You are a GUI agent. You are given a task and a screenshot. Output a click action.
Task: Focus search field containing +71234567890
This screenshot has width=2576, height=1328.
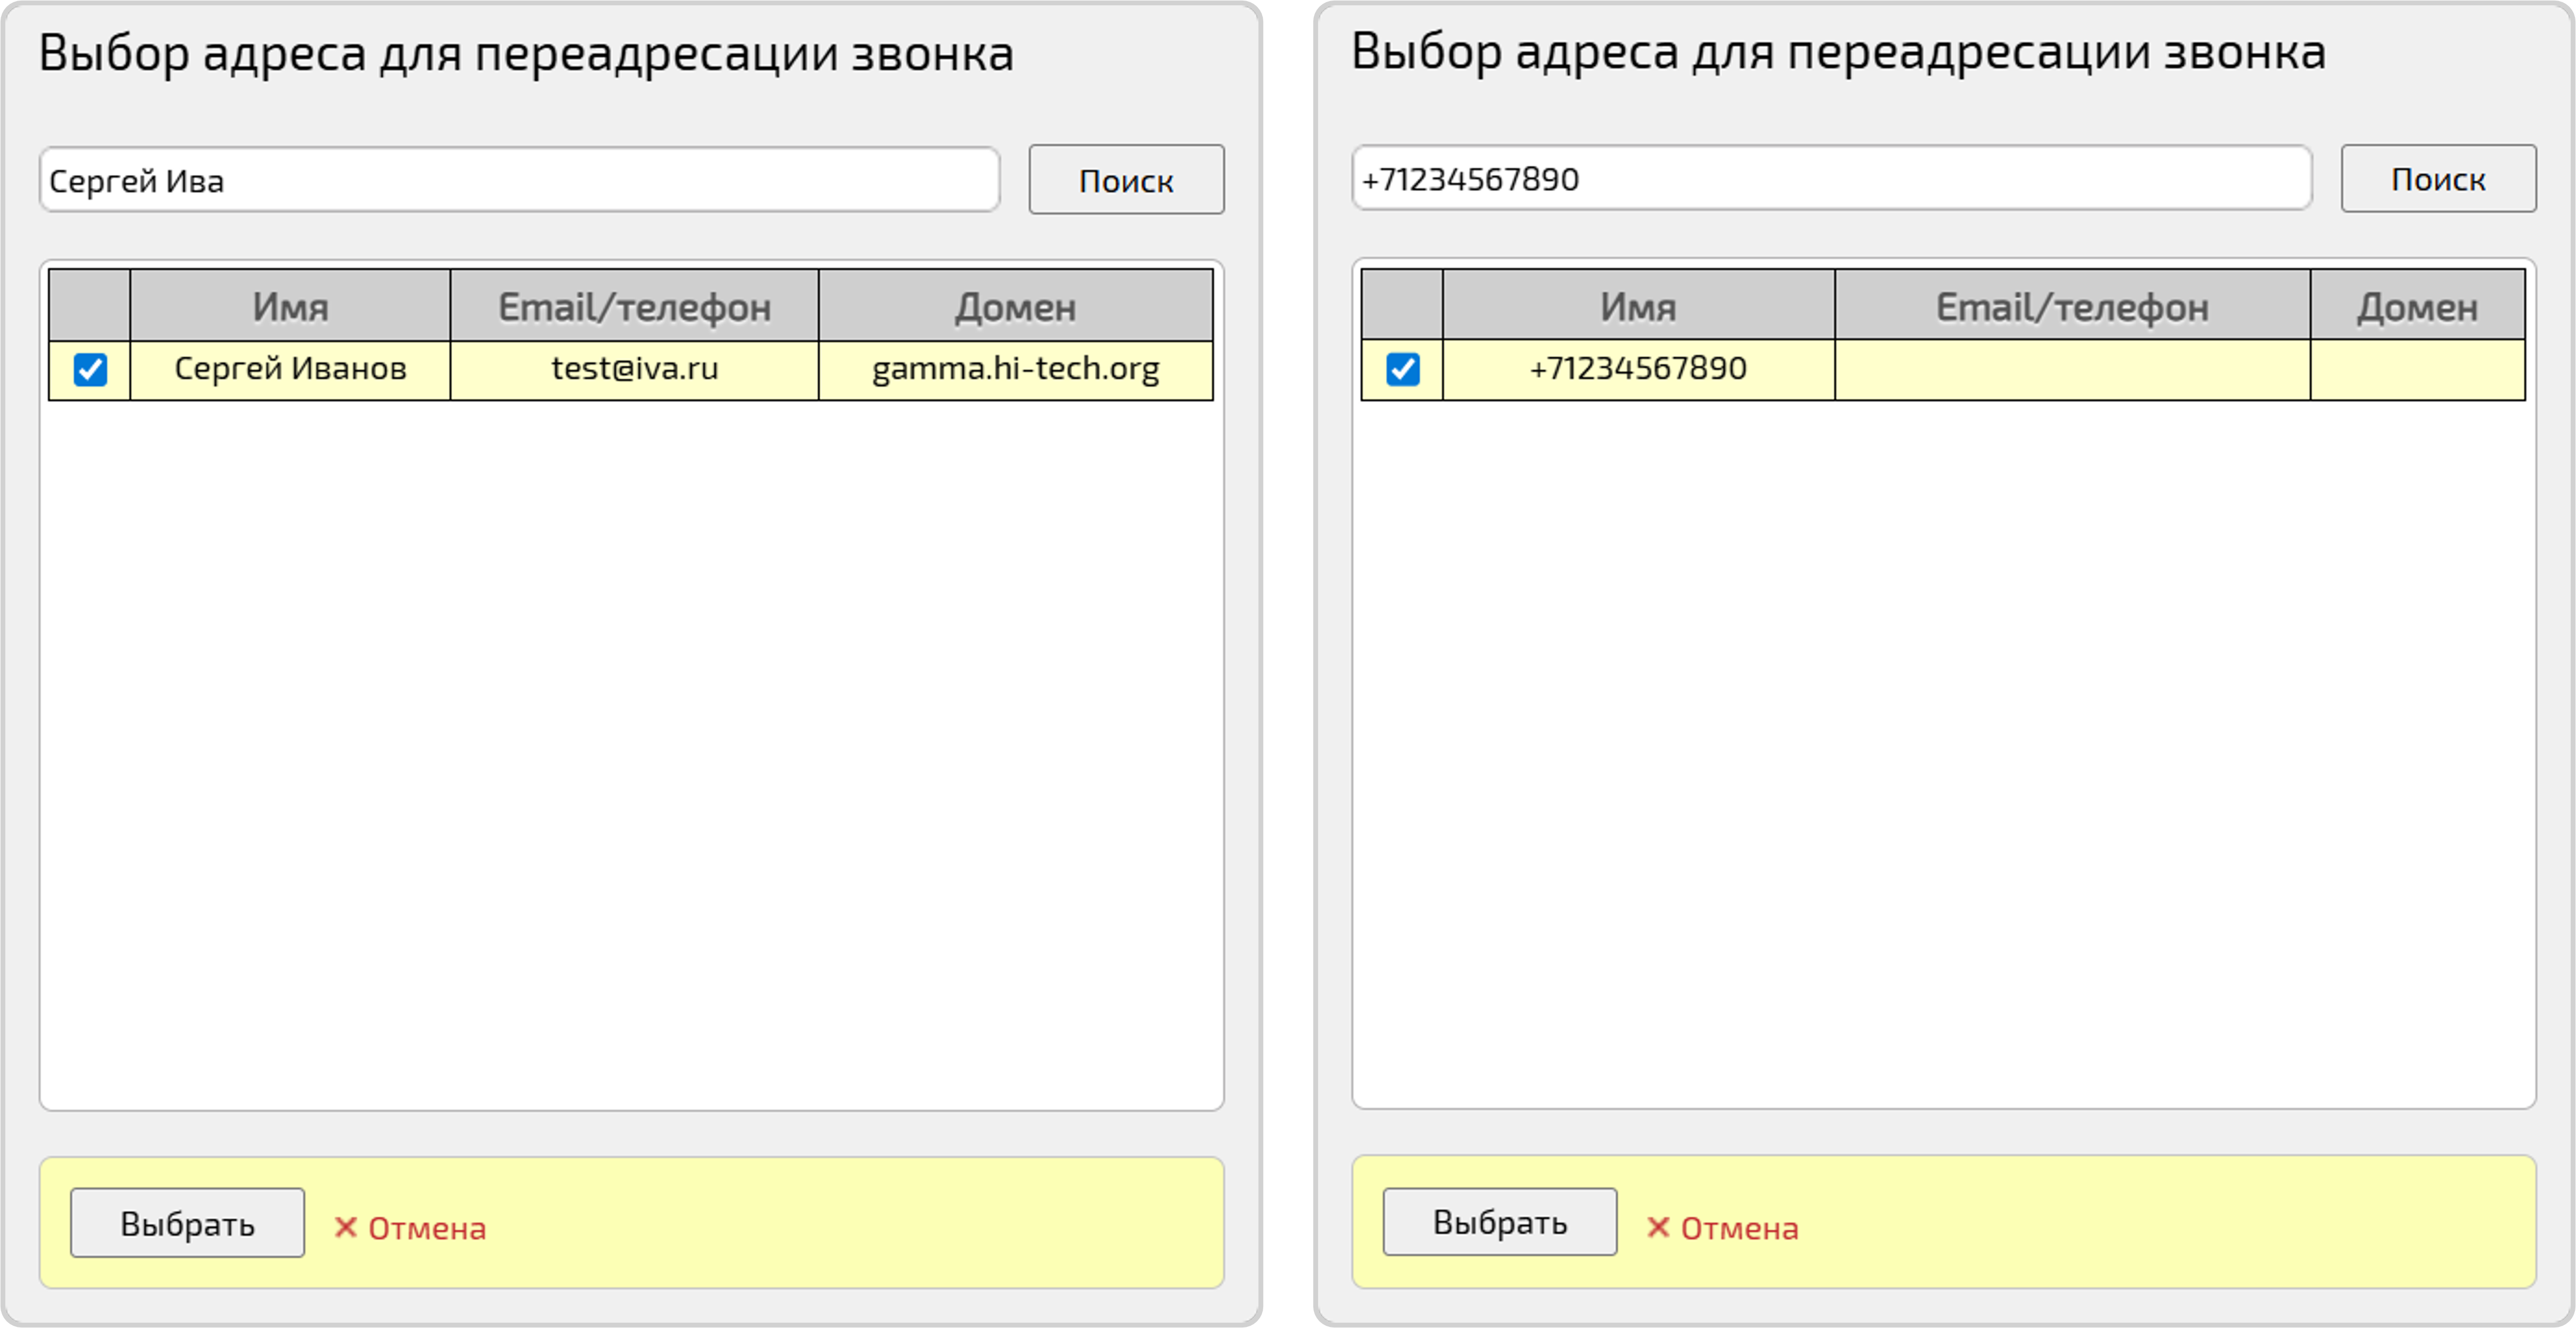[1831, 178]
